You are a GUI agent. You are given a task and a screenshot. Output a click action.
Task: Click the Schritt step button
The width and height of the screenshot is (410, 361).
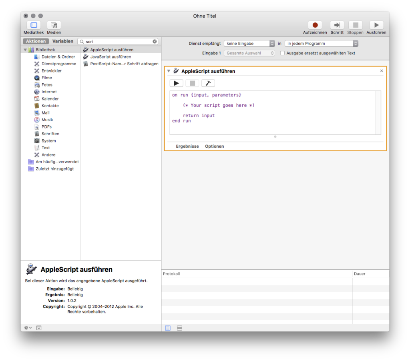(x=337, y=25)
